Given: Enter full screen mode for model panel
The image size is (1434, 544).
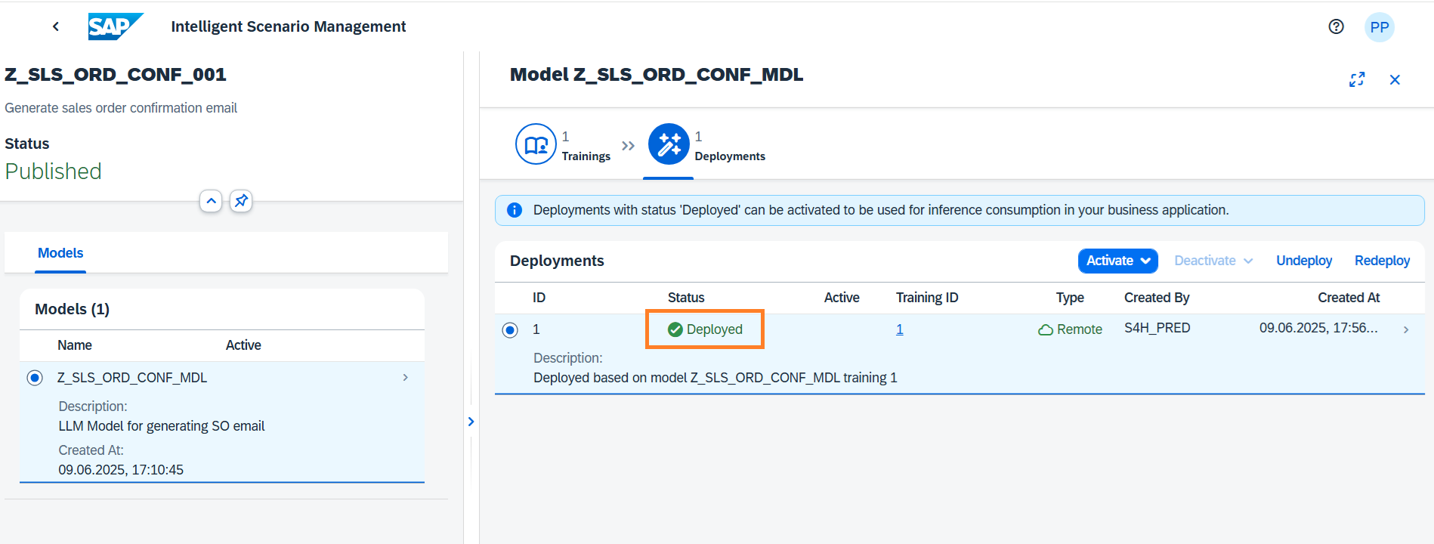Looking at the screenshot, I should click(1357, 79).
